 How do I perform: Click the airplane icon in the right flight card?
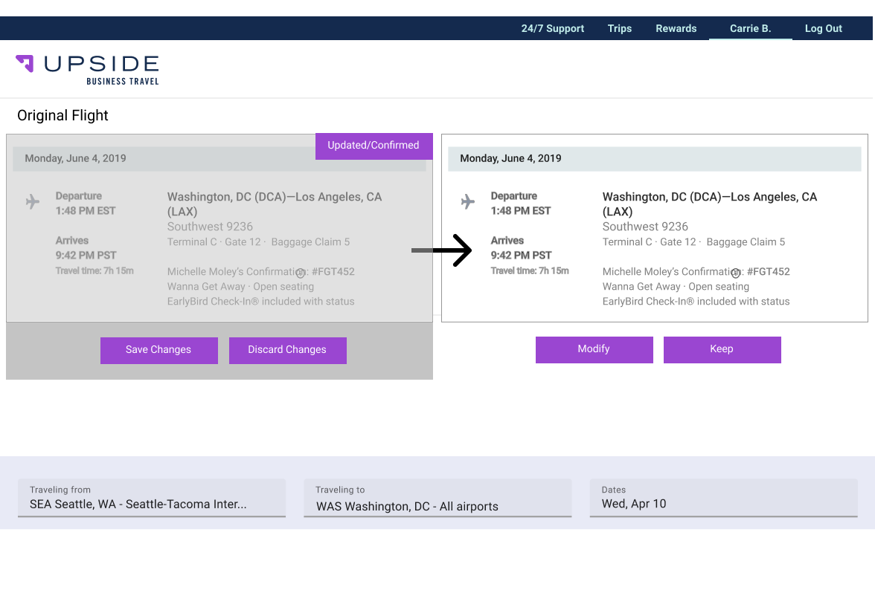click(467, 201)
